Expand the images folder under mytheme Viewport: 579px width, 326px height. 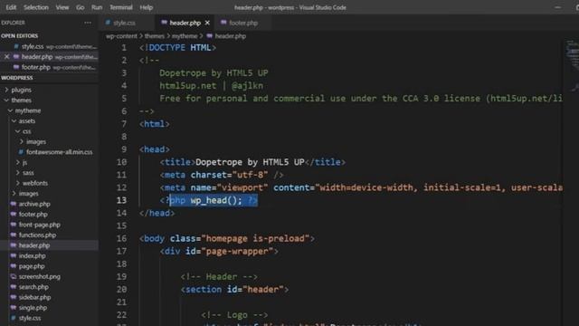pos(28,193)
